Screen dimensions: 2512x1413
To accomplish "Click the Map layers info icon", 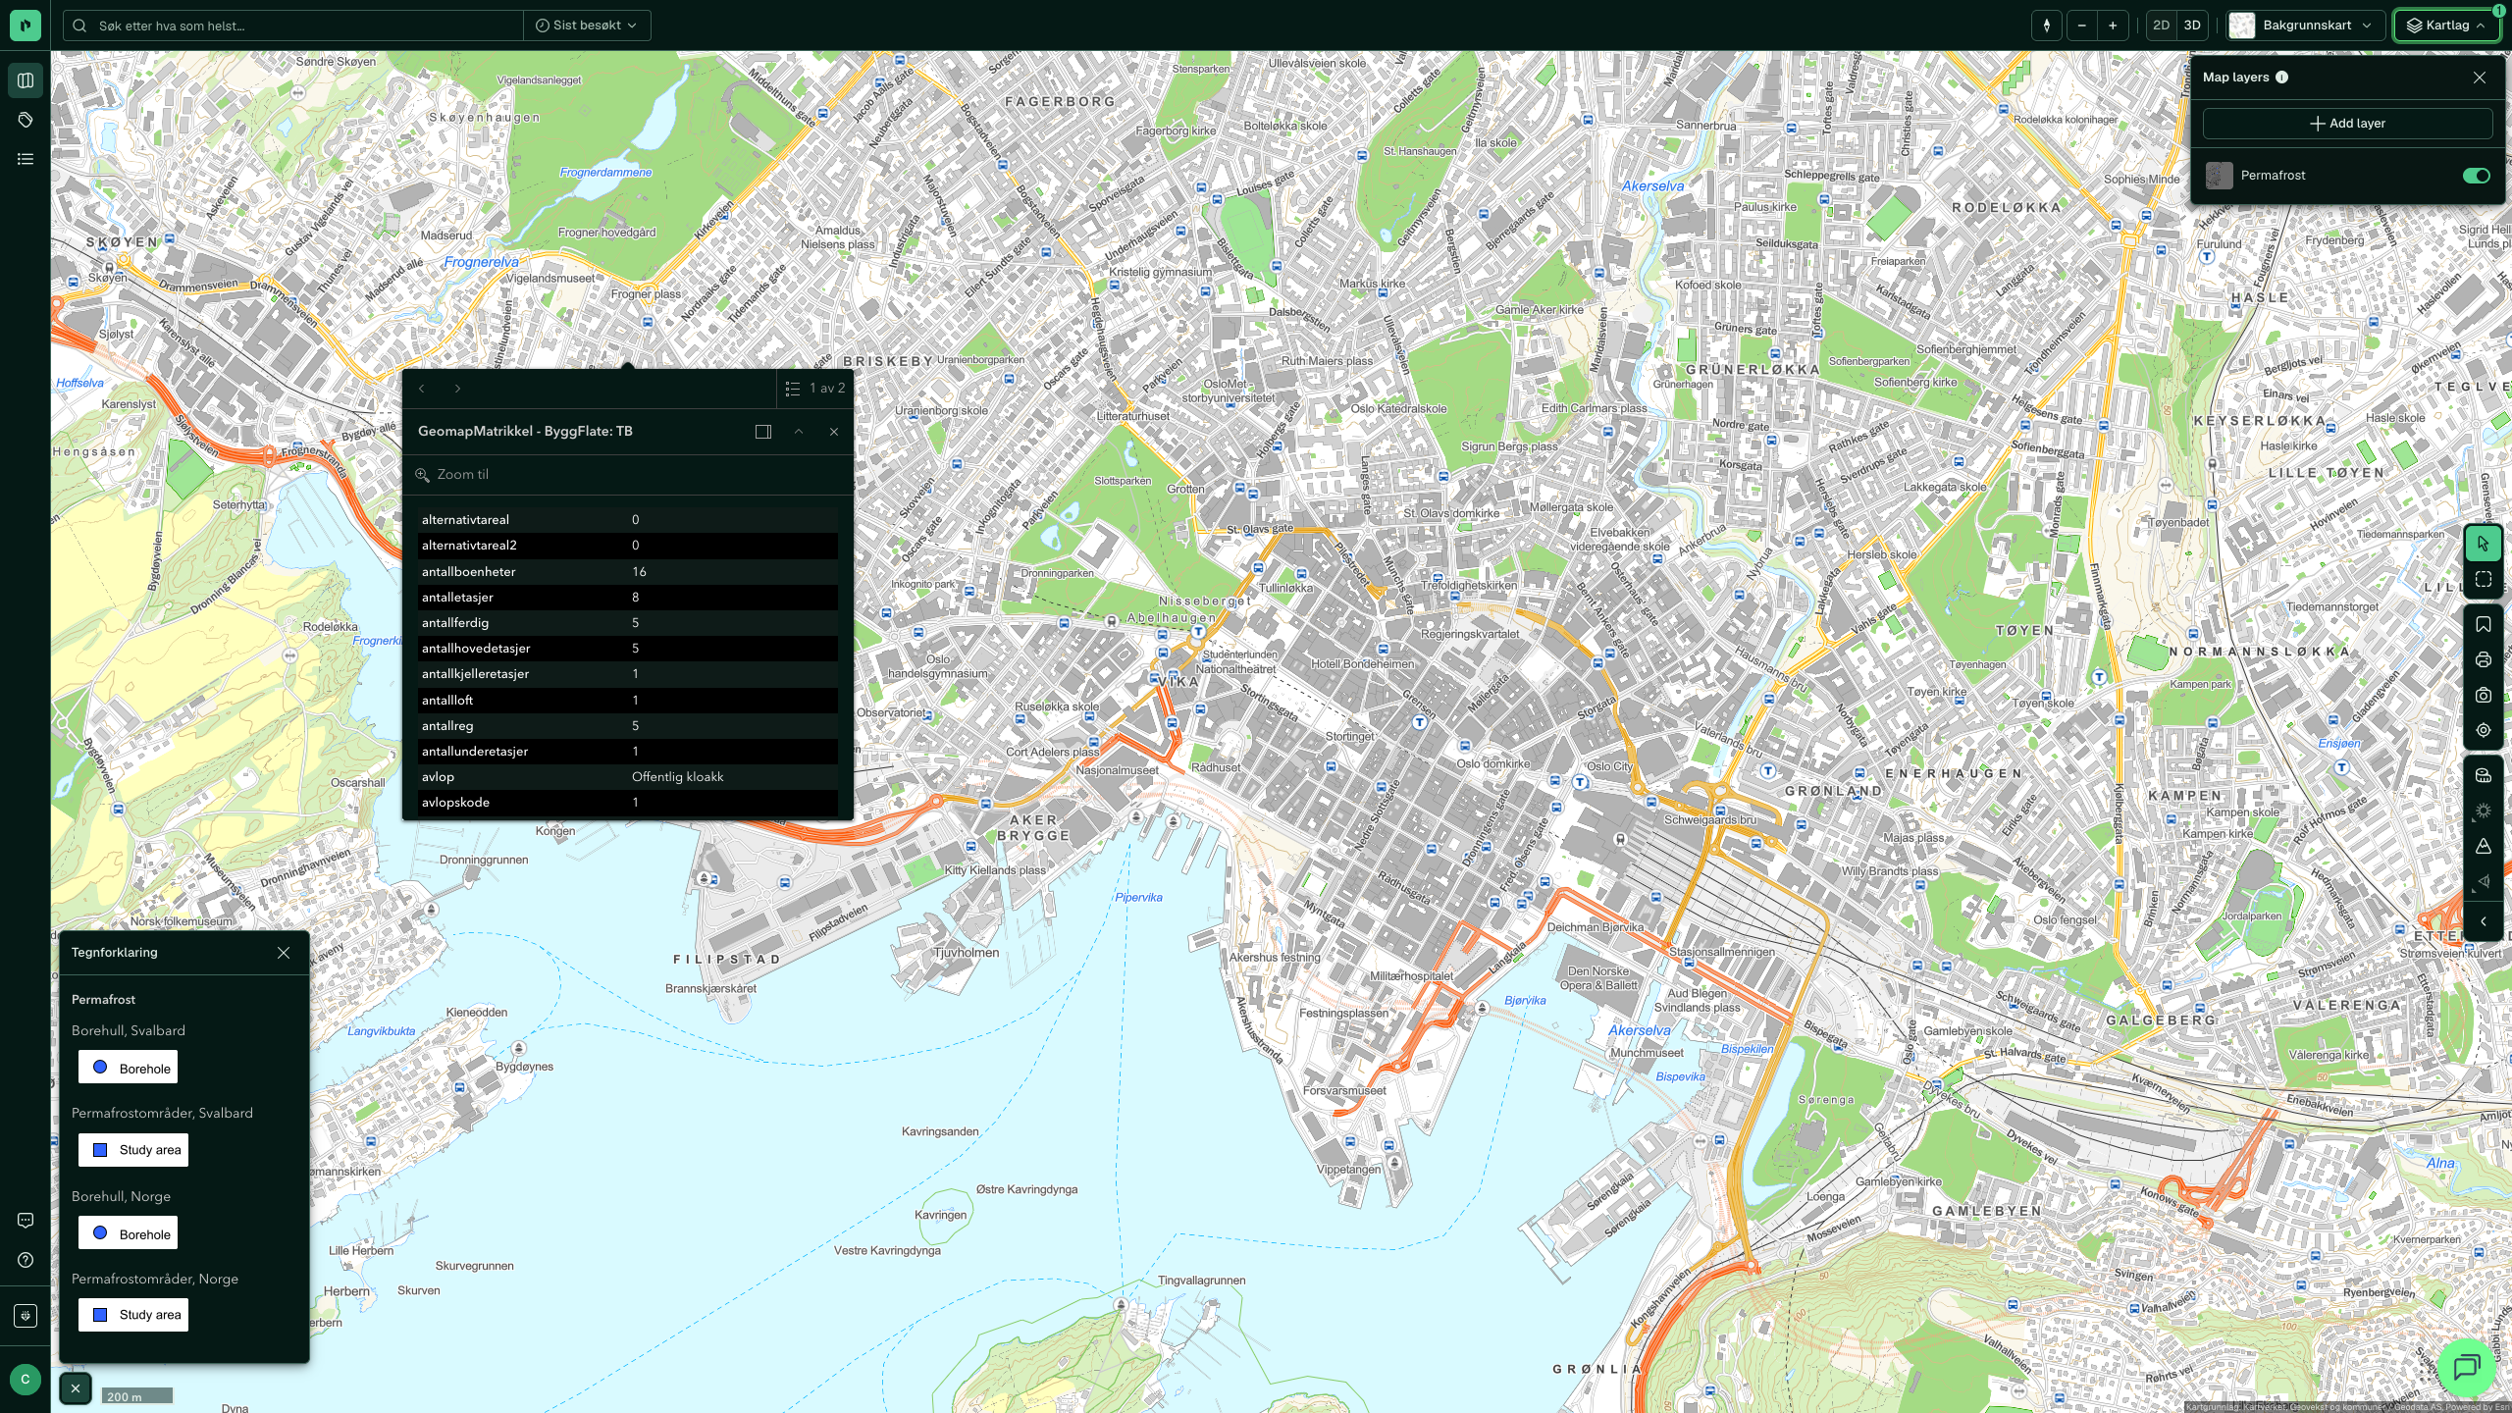I will 2282,78.
